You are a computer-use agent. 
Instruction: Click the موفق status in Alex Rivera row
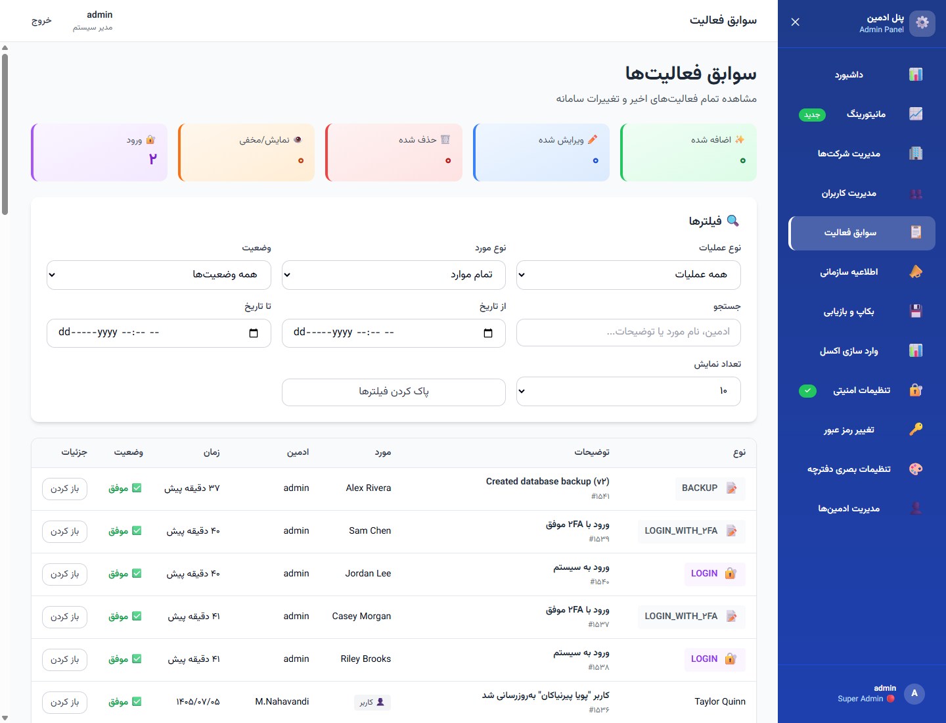point(125,488)
